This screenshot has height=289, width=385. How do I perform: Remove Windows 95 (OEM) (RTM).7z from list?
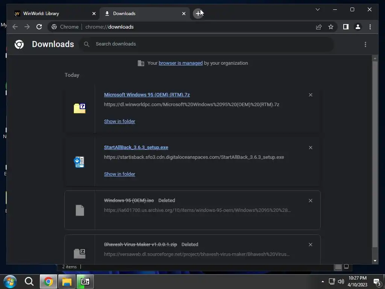click(x=310, y=95)
